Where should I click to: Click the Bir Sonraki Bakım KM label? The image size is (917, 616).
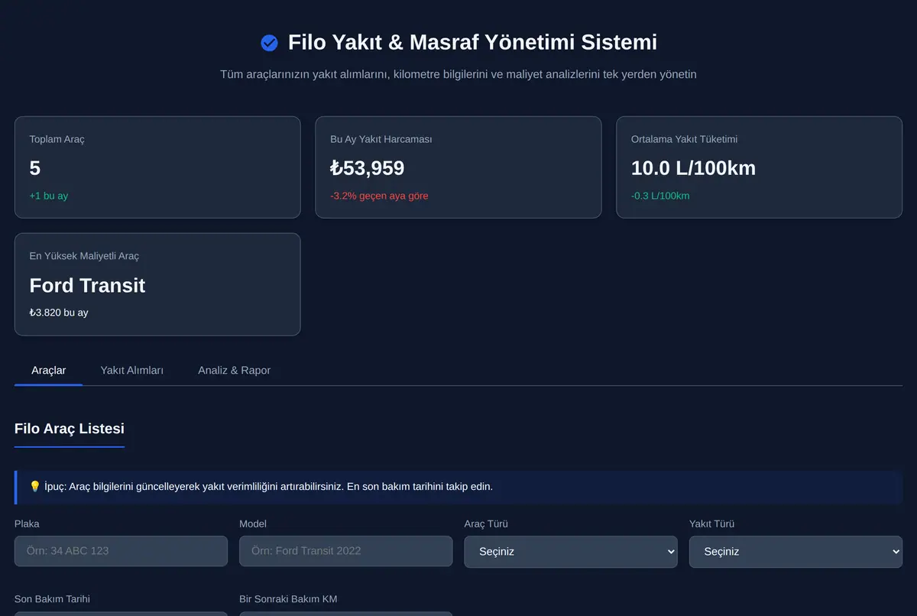point(288,599)
